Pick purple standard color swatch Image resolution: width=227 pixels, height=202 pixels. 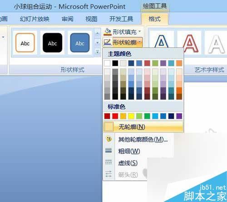pyautogui.click(x=179, y=116)
